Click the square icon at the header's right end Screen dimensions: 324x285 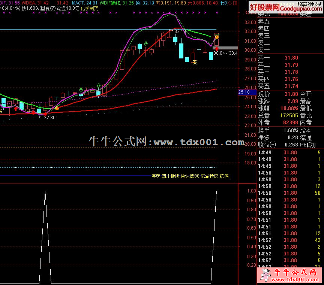pyautogui.click(x=235, y=3)
